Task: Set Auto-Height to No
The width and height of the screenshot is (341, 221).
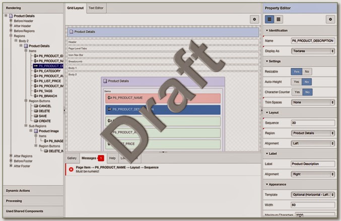Action: point(307,82)
